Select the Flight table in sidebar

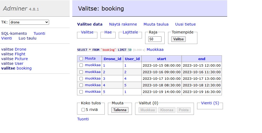coord(20,54)
